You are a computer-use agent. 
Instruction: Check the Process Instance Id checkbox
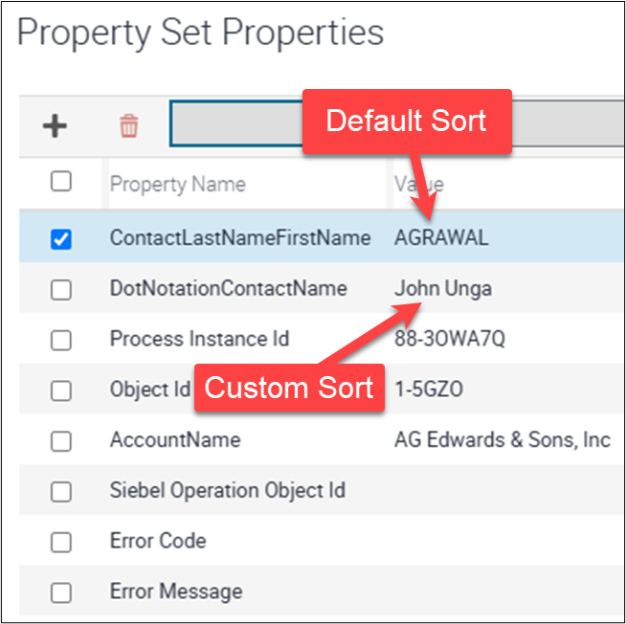[60, 340]
